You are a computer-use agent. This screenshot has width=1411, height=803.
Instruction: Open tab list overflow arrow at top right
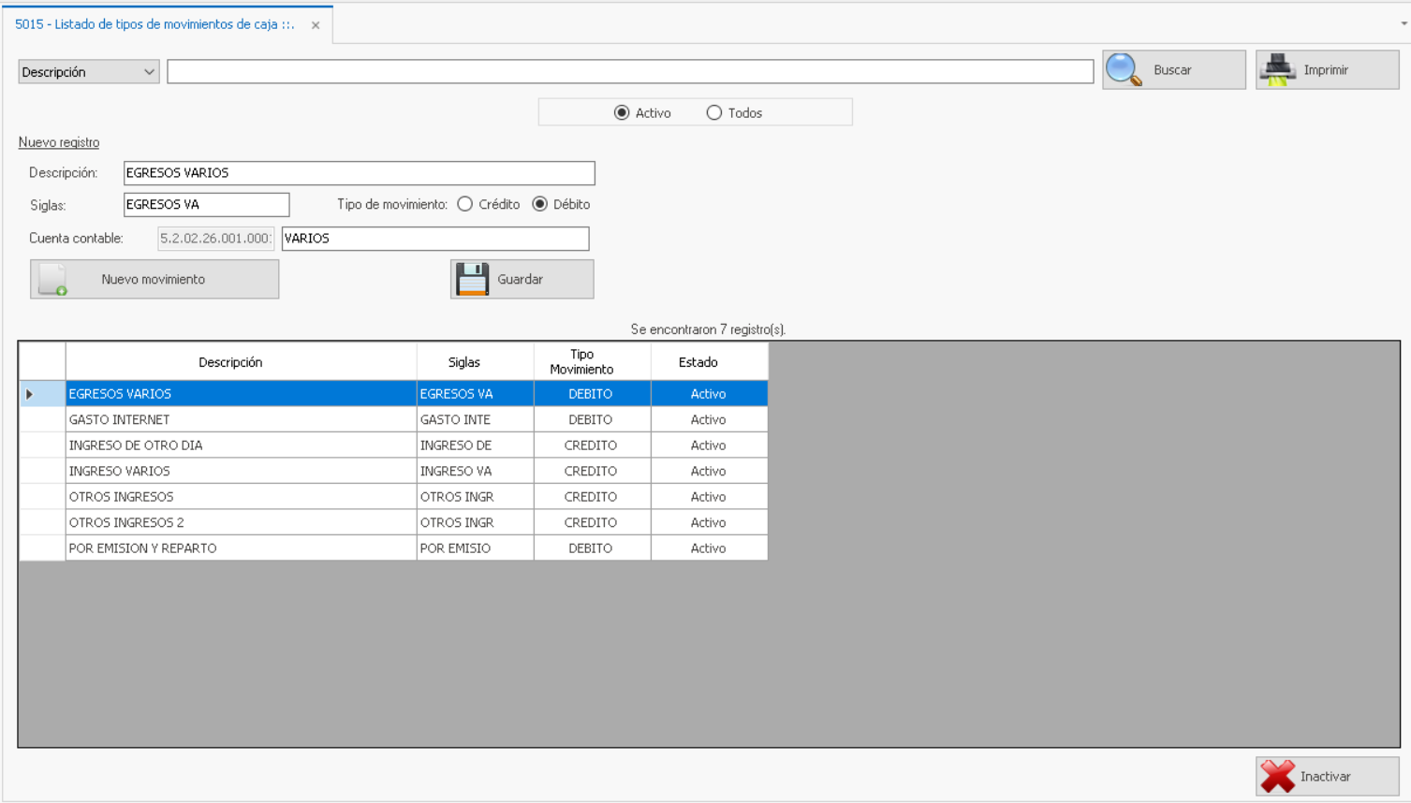(1404, 23)
